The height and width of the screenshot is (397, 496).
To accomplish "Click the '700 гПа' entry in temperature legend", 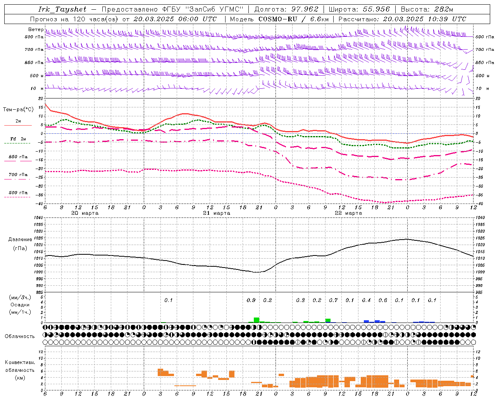I will click(x=18, y=175).
